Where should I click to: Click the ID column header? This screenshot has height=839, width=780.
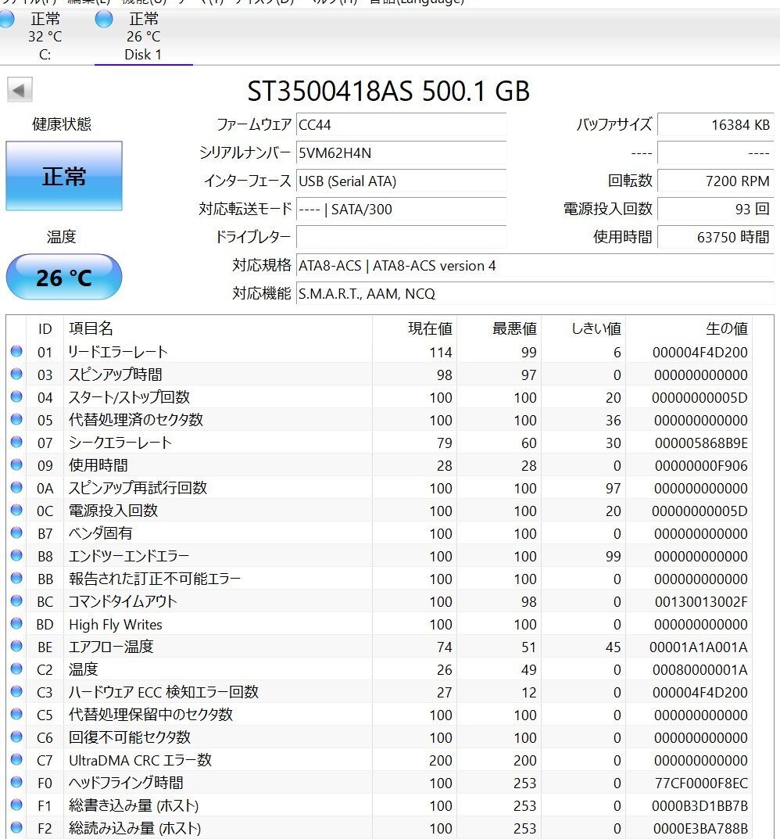coord(45,328)
